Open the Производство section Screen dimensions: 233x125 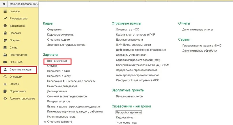pos(18,55)
